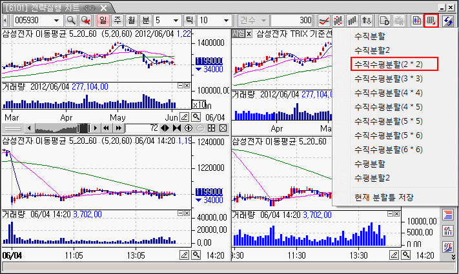
Task: Click the grid icon on the chart scroll bar
Action: (x=212, y=128)
